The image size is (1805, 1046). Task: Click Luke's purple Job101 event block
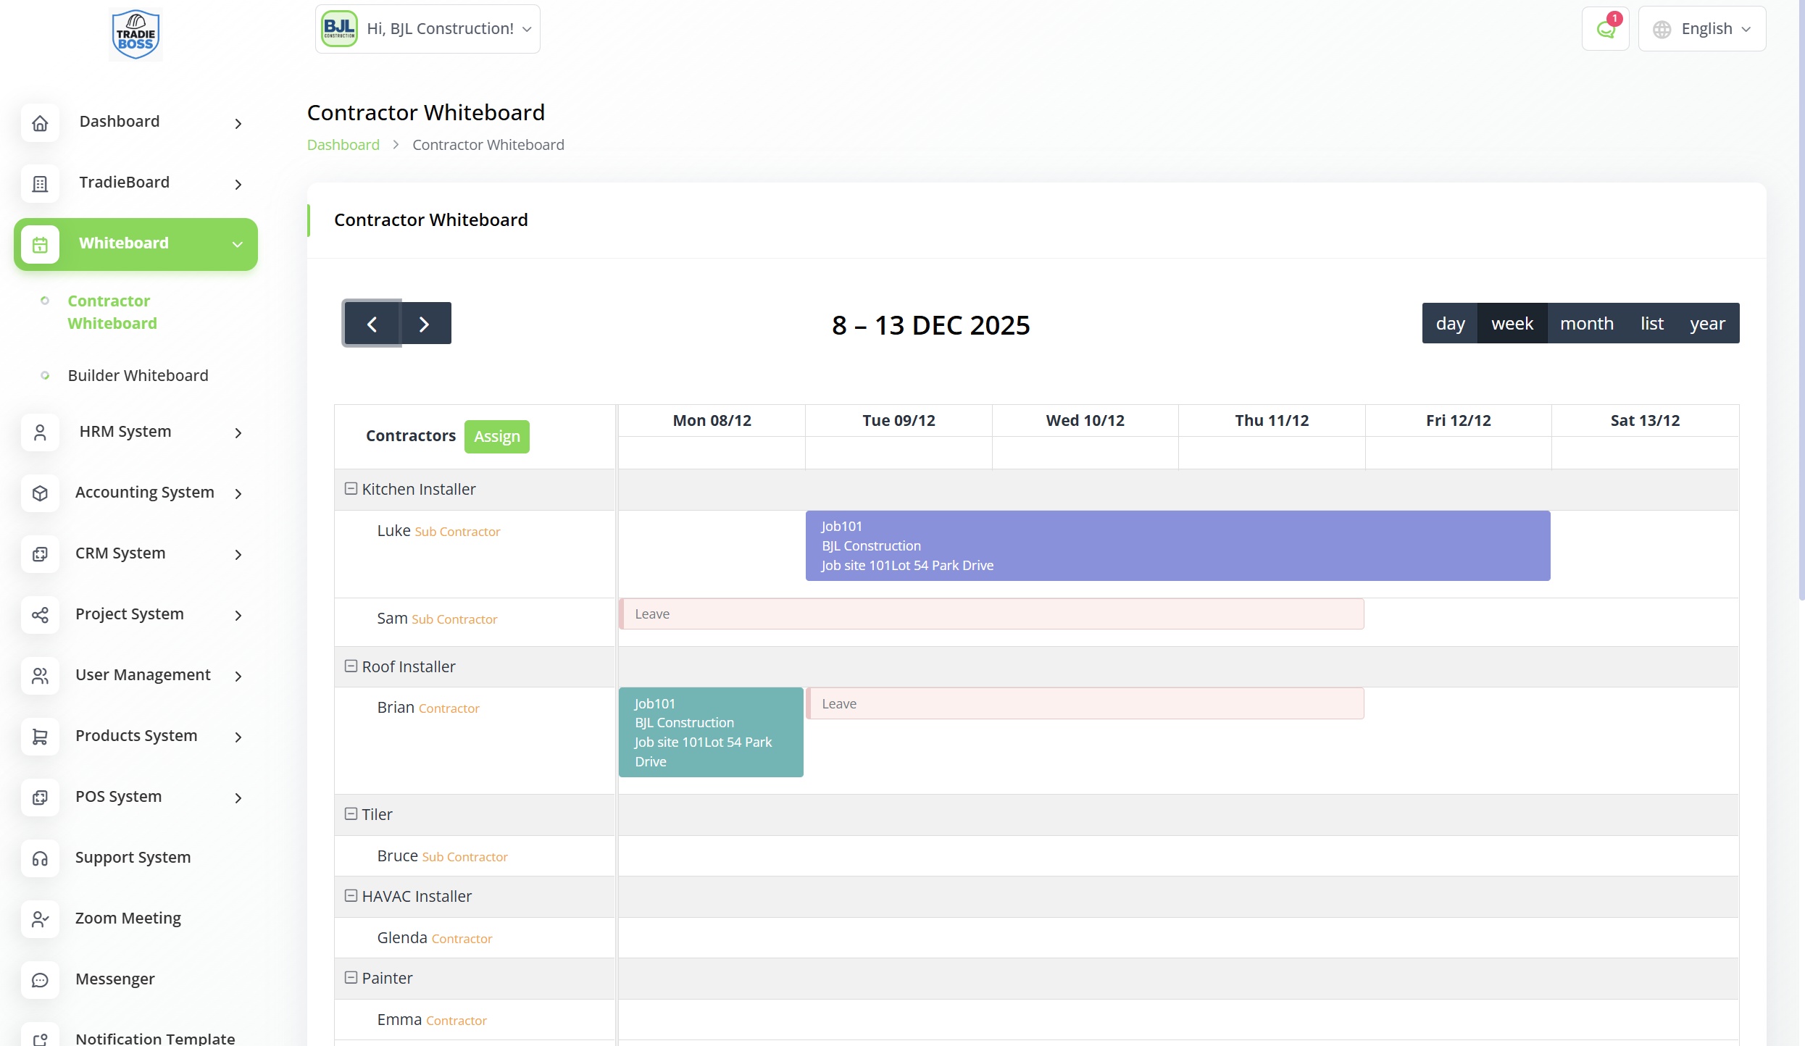click(x=1177, y=545)
